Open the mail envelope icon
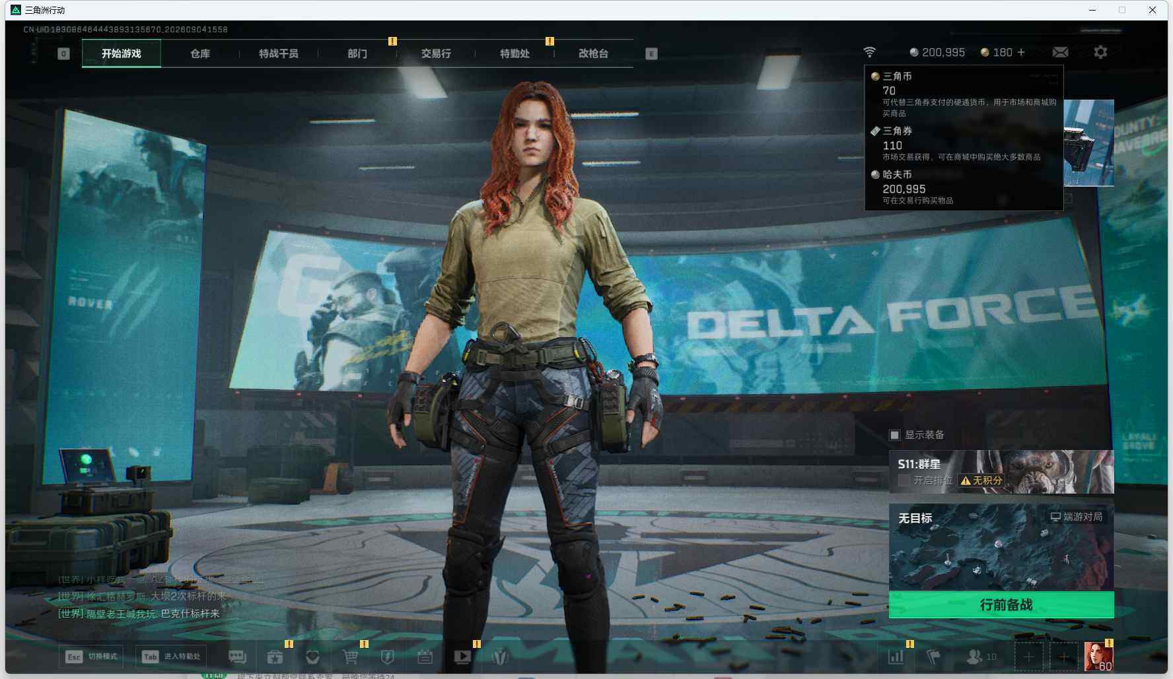1173x679 pixels. point(1060,52)
